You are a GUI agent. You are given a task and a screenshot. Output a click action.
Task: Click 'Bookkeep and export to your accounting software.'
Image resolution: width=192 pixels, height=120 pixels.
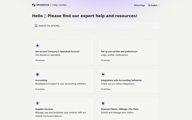click(x=61, y=84)
